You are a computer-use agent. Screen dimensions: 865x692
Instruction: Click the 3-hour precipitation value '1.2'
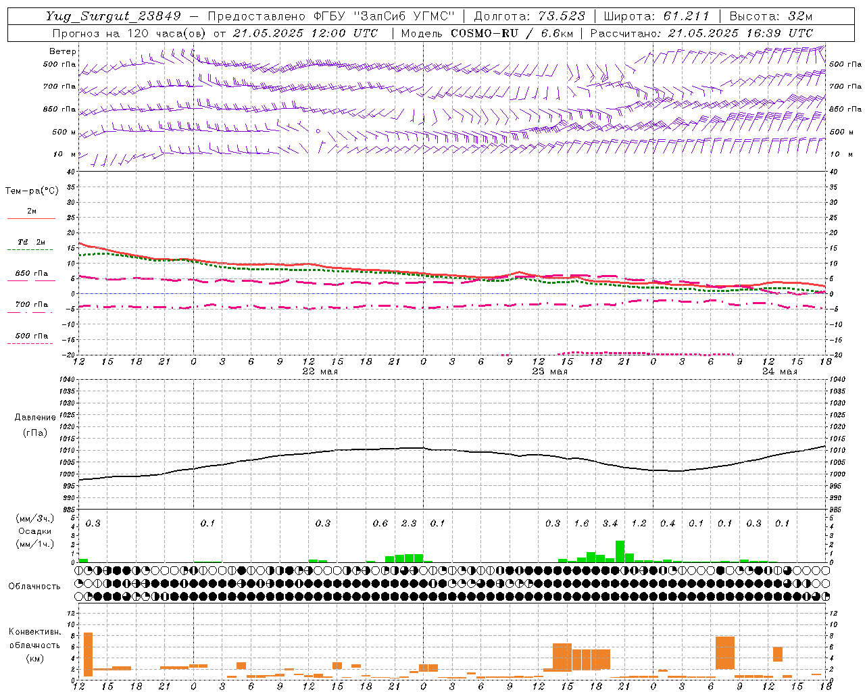point(639,524)
